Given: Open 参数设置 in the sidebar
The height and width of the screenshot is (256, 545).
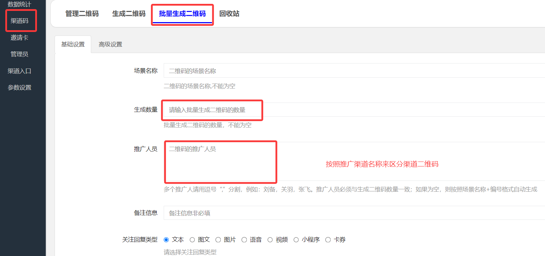Looking at the screenshot, I should click(x=19, y=87).
